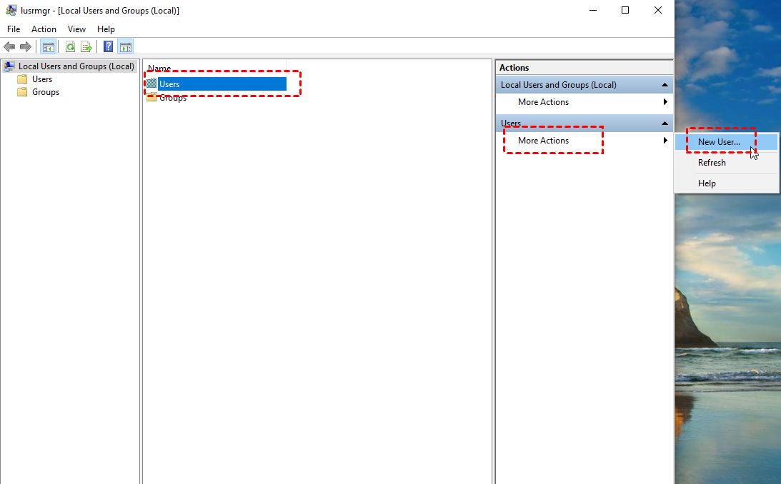The height and width of the screenshot is (484, 781).
Task: Click the lusrmgr title bar icon
Action: [x=11, y=10]
